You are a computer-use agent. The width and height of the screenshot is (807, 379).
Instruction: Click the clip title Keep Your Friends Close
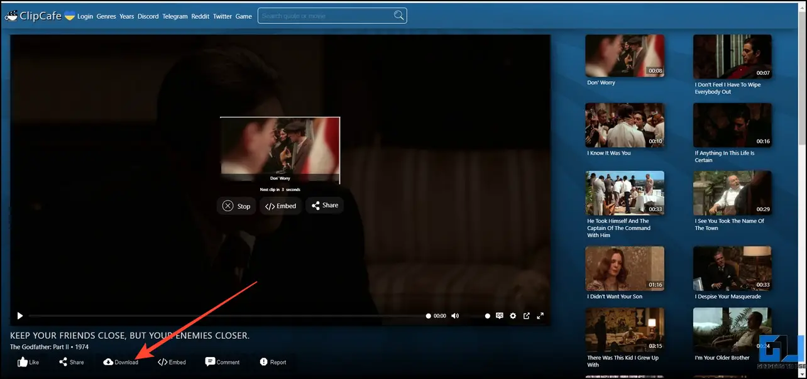(129, 336)
